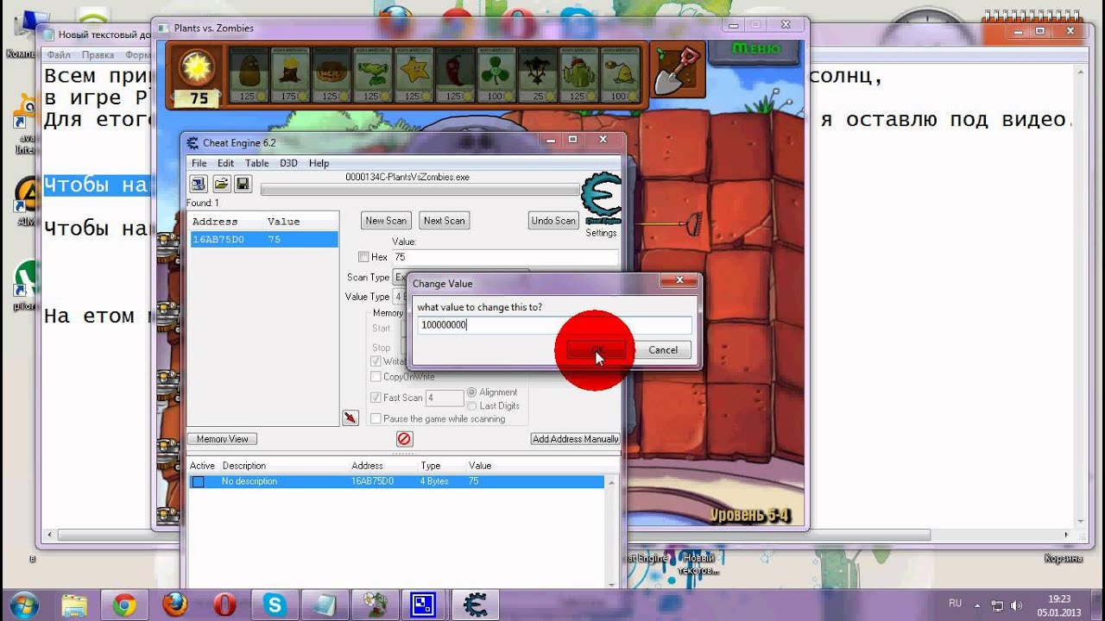Open Google Chrome from the taskbar
This screenshot has height=621, width=1105.
point(124,605)
